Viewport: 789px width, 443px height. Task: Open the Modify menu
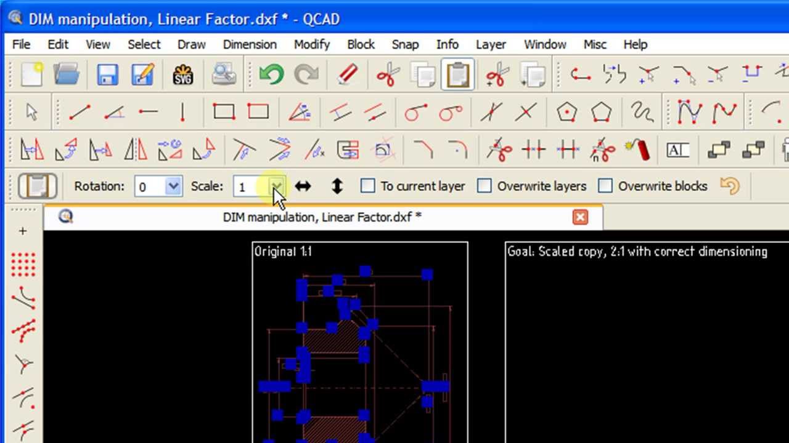coord(312,44)
